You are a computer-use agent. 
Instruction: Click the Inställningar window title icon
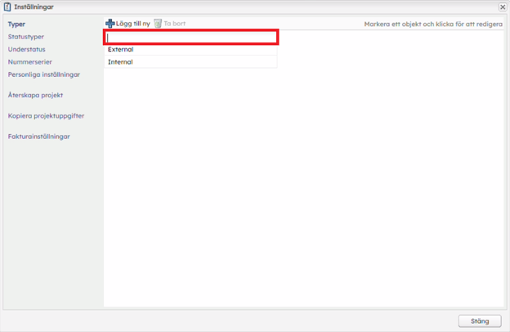(7, 7)
